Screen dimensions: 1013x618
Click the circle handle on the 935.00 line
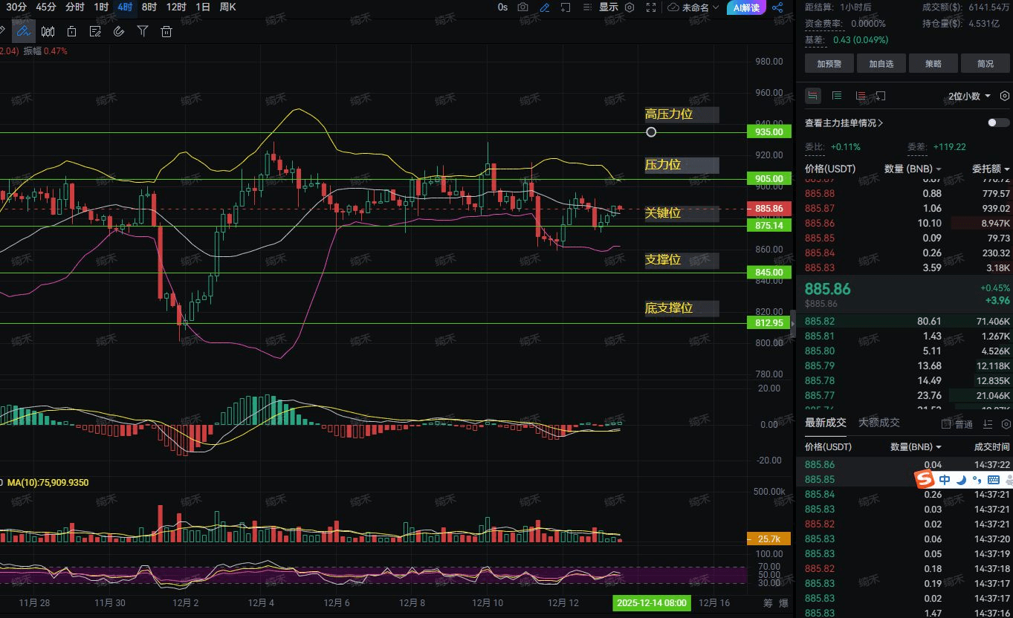click(651, 132)
